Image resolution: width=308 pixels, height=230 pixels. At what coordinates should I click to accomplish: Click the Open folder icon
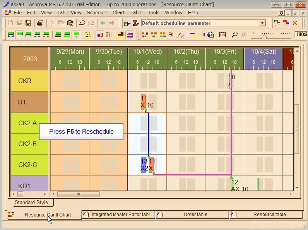click(x=19, y=23)
